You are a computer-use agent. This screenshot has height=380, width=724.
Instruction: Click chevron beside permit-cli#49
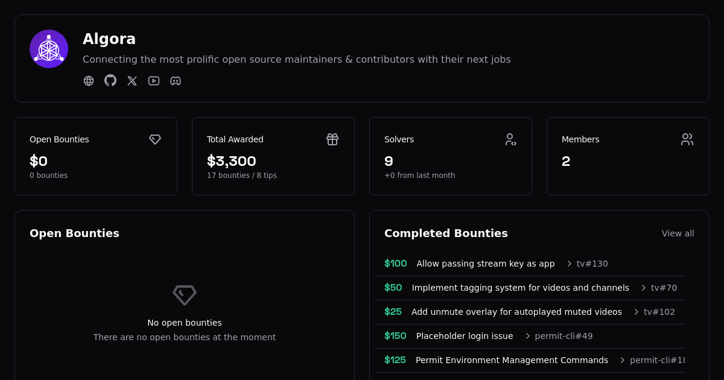527,336
